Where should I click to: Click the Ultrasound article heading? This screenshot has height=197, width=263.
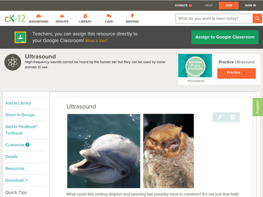(x=81, y=106)
